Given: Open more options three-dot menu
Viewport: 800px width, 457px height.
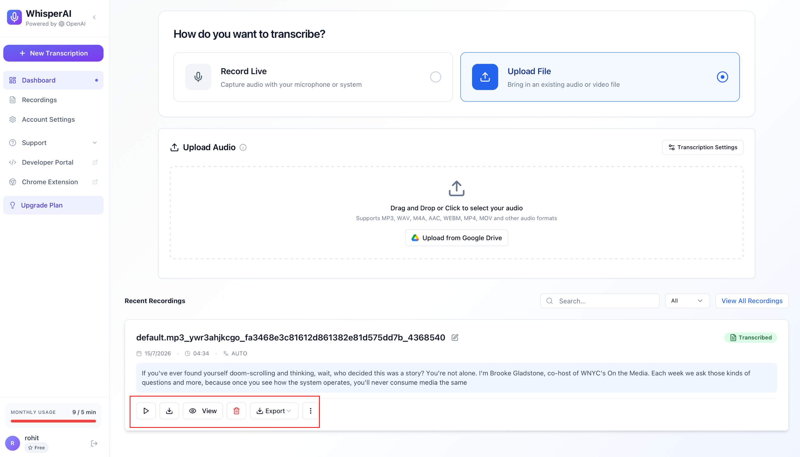Looking at the screenshot, I should [310, 411].
